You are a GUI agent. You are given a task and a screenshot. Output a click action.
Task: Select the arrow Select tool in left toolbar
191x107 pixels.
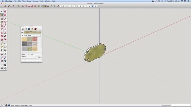(2, 12)
